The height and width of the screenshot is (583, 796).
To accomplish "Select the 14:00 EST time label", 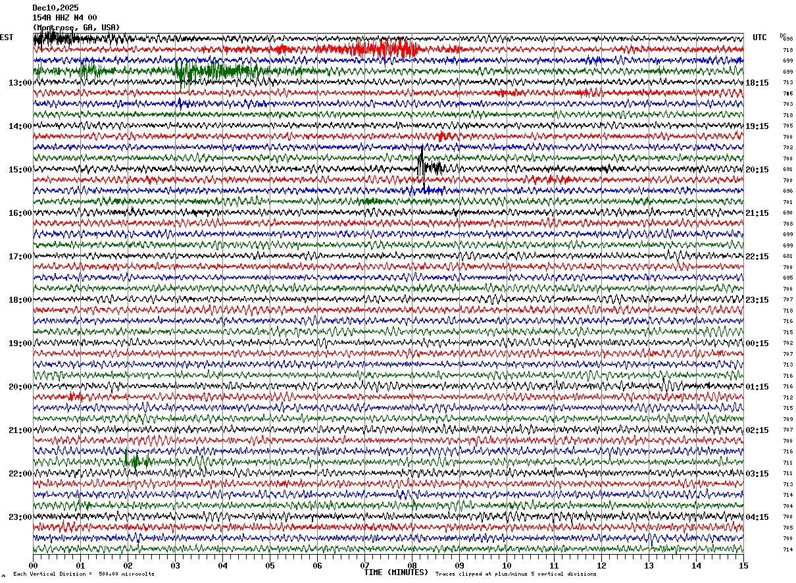I will coord(20,126).
